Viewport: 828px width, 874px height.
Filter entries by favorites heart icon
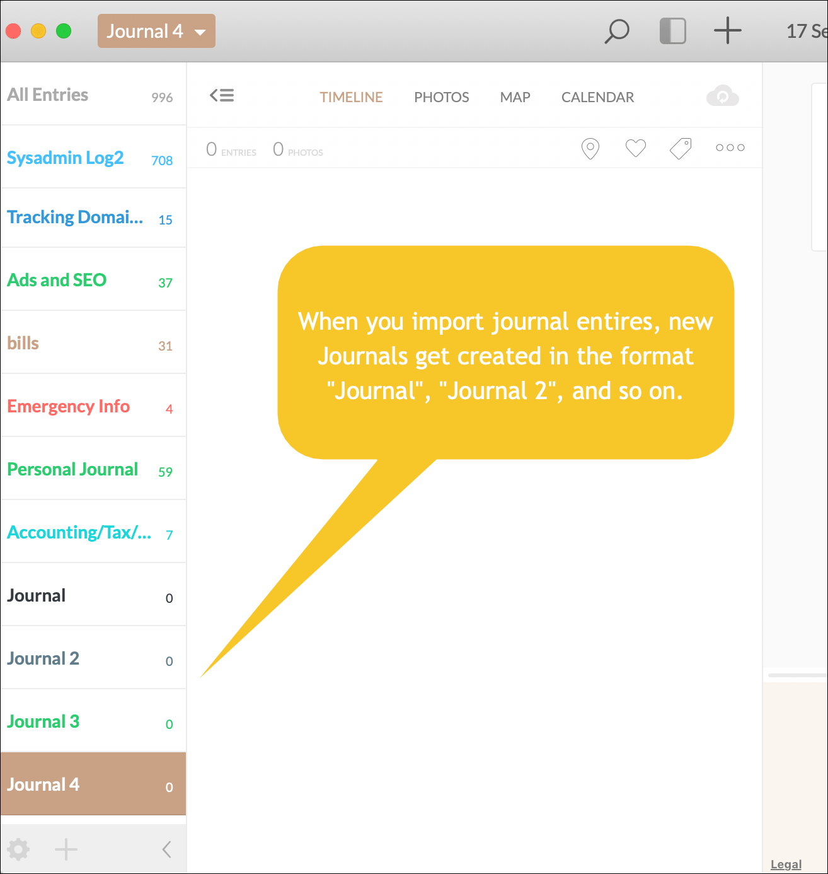pyautogui.click(x=635, y=148)
